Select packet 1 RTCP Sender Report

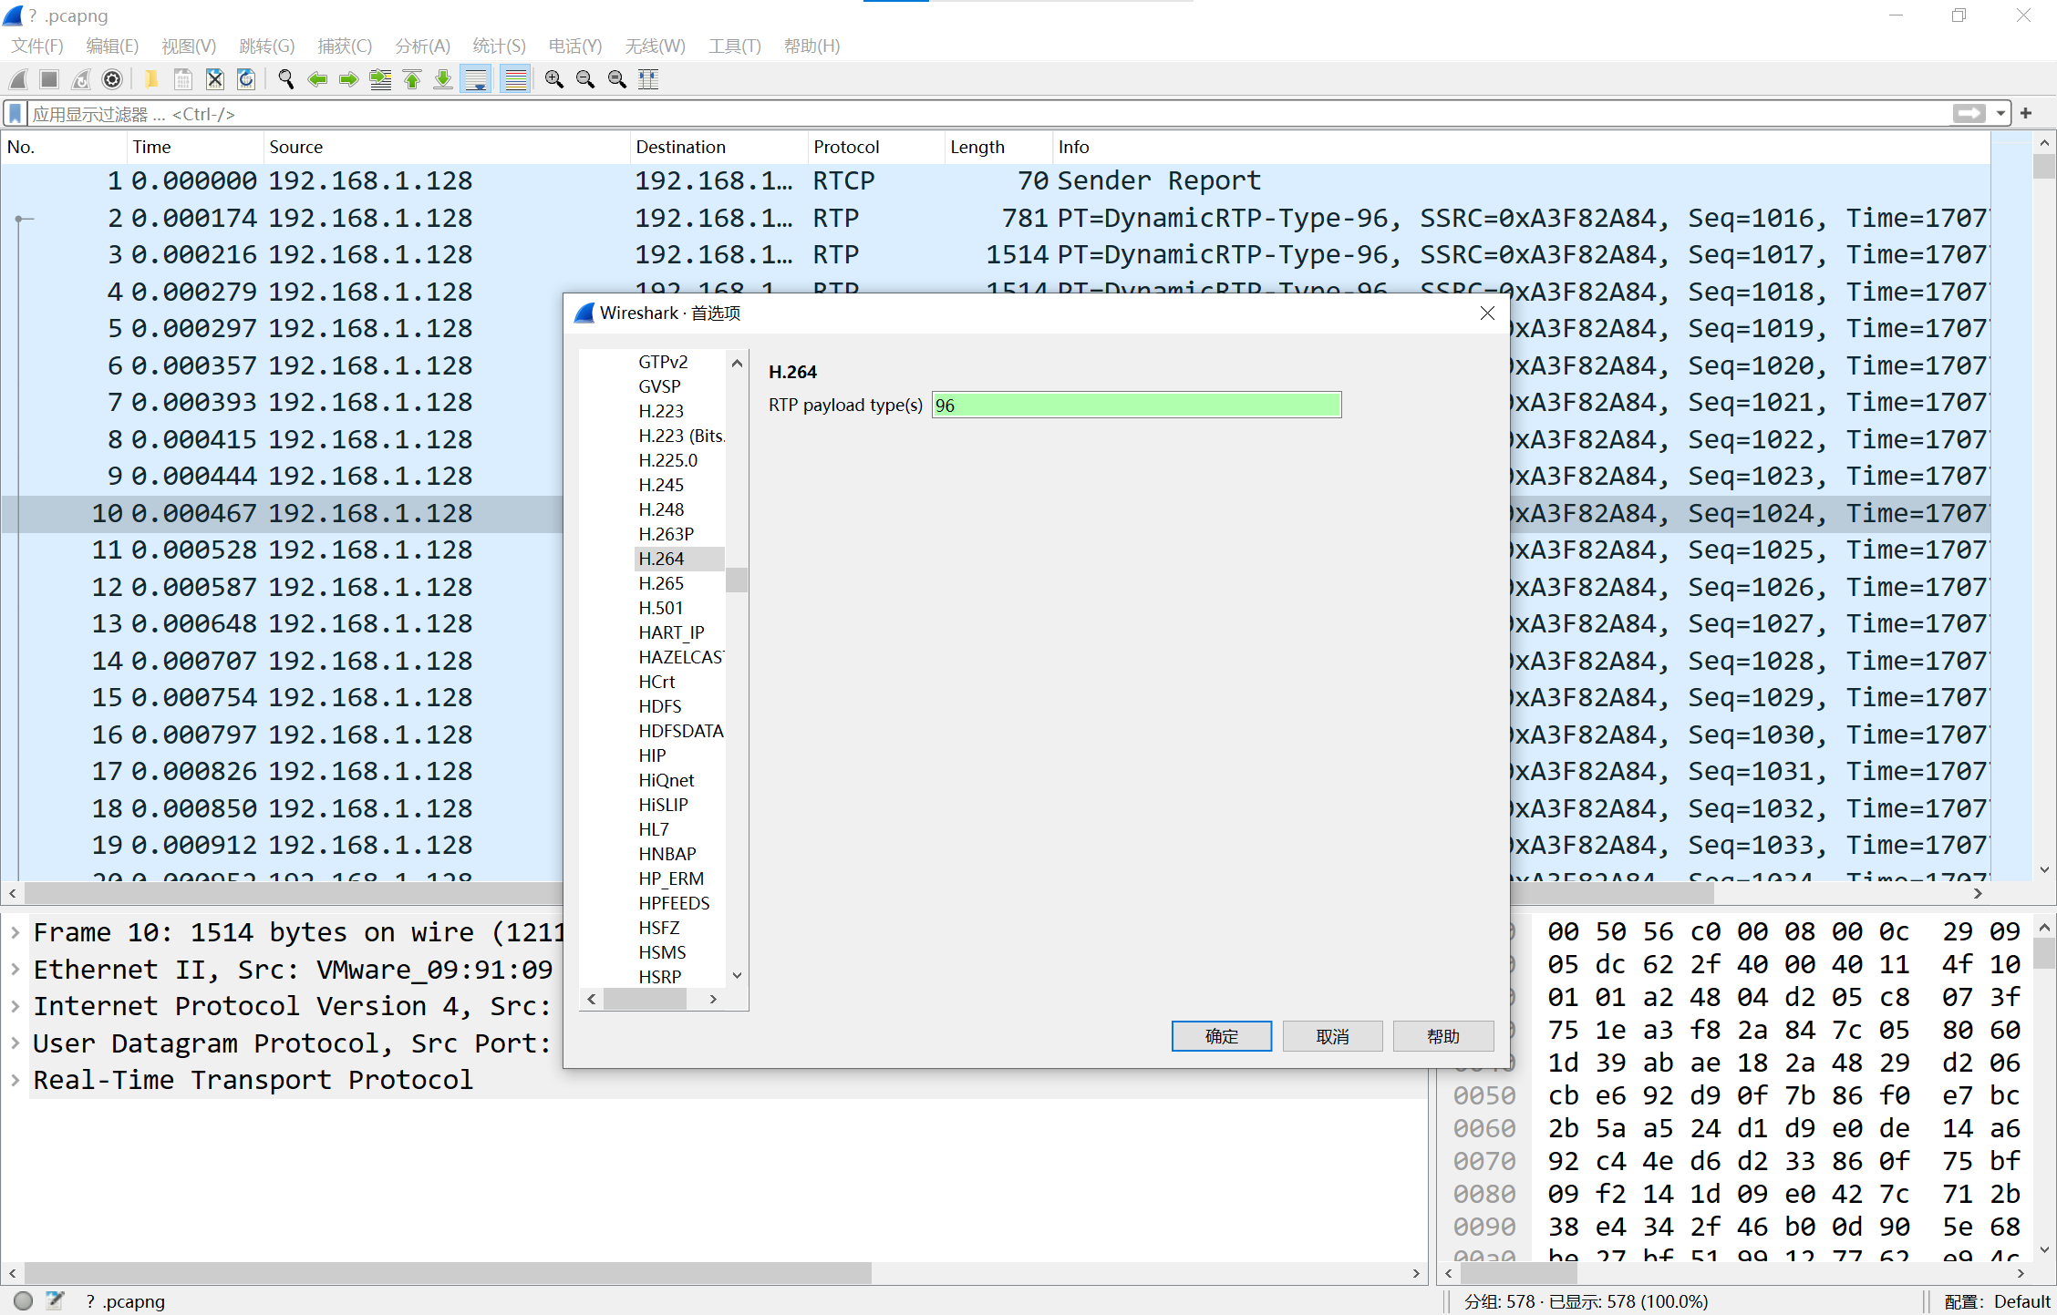pos(995,180)
